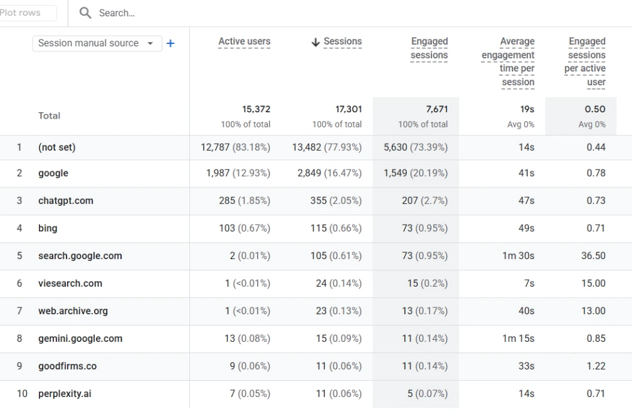Click goodfirms.co ratio value 1.22
632x414 pixels.
click(x=596, y=366)
